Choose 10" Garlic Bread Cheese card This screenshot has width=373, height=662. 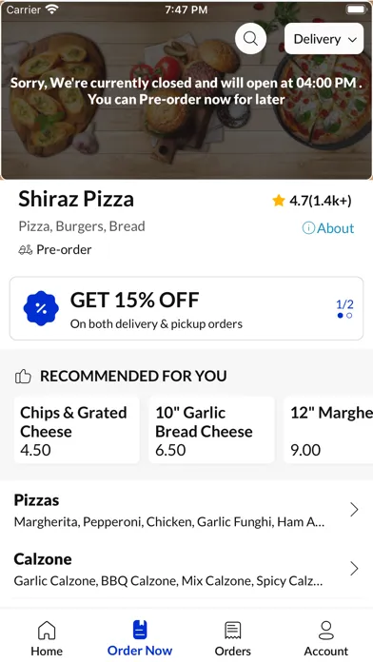pyautogui.click(x=211, y=430)
